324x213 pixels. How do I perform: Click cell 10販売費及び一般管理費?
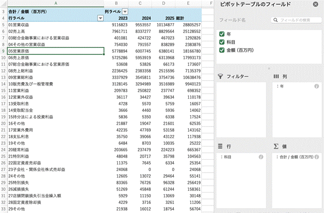coord(56,84)
